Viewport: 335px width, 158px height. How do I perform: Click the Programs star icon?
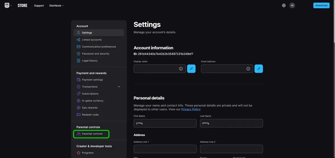click(78, 153)
